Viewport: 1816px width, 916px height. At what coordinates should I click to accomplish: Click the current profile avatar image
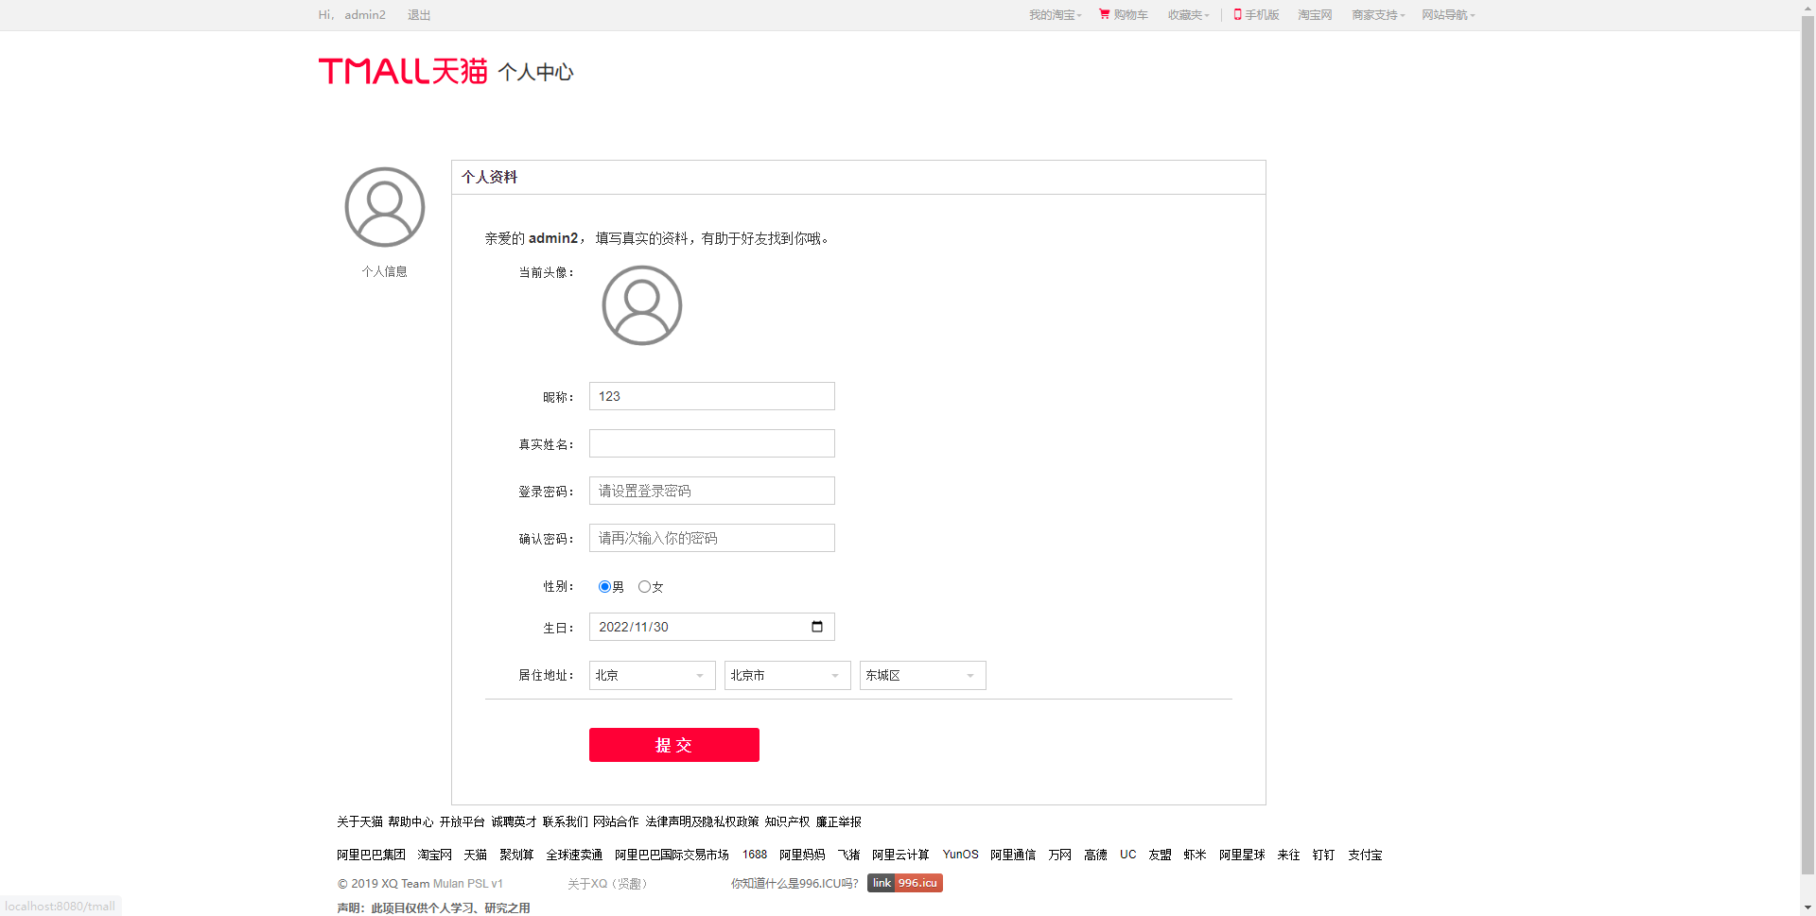(x=642, y=305)
